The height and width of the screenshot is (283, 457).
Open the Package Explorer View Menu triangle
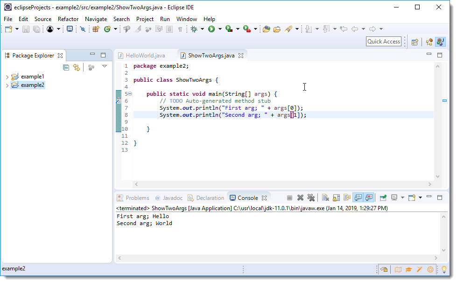pos(105,66)
